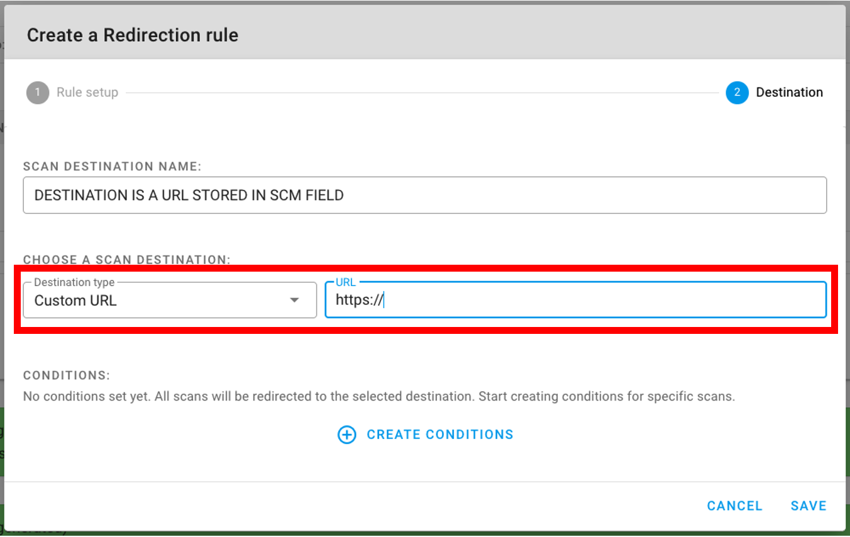This screenshot has width=850, height=537.
Task: Click the step 2 circle icon
Action: pyautogui.click(x=737, y=92)
